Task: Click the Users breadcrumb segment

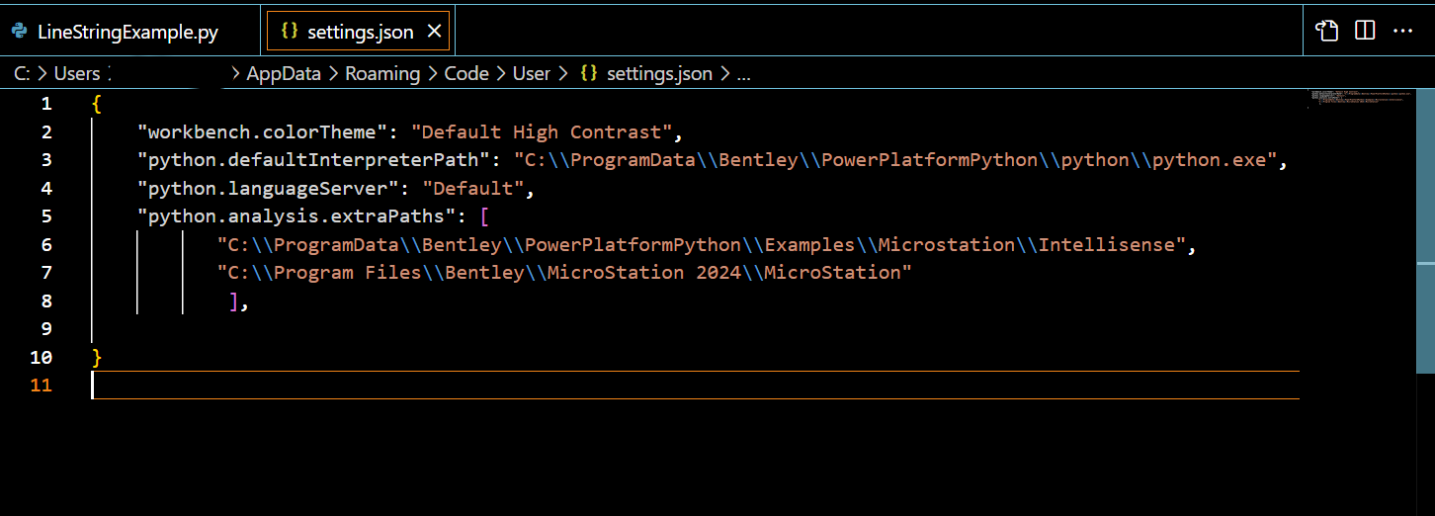Action: coord(77,73)
